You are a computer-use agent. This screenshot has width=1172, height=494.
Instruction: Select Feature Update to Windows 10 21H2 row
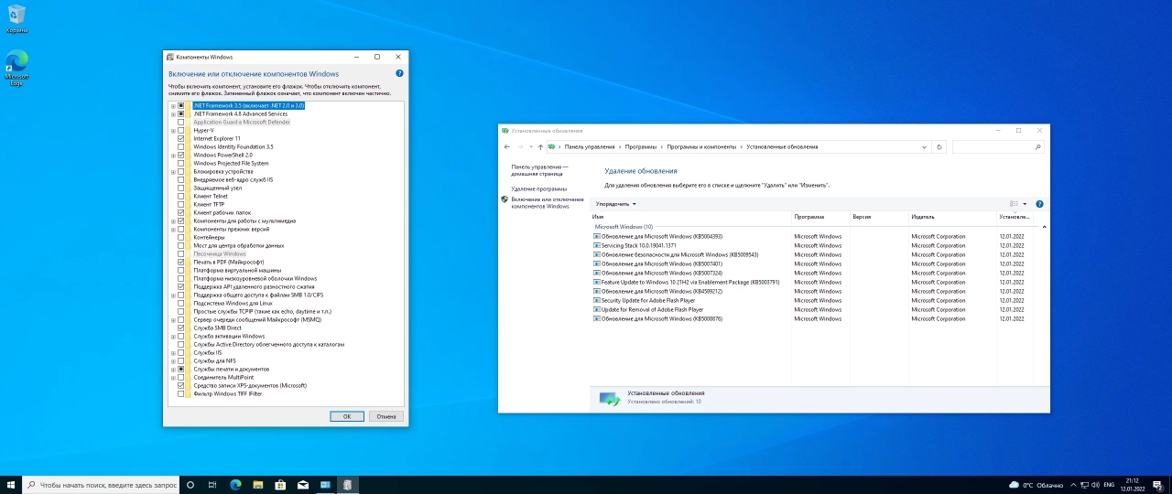[x=691, y=282]
